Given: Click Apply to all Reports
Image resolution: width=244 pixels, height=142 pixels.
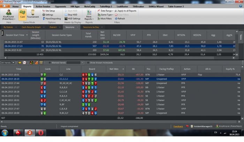Looking at the screenshot, I should coord(125,11).
